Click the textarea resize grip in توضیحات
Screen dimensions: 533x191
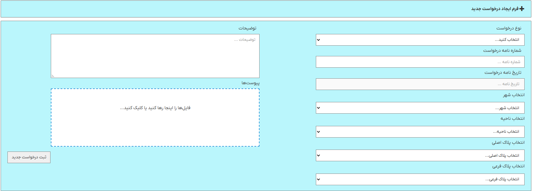(53, 76)
